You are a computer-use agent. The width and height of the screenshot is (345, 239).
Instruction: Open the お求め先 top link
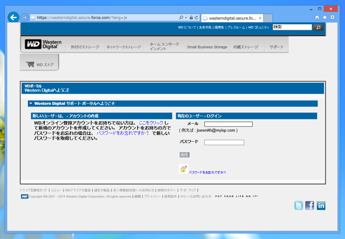coord(205,27)
